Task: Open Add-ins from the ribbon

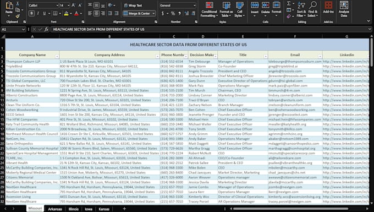Action: pos(328,7)
